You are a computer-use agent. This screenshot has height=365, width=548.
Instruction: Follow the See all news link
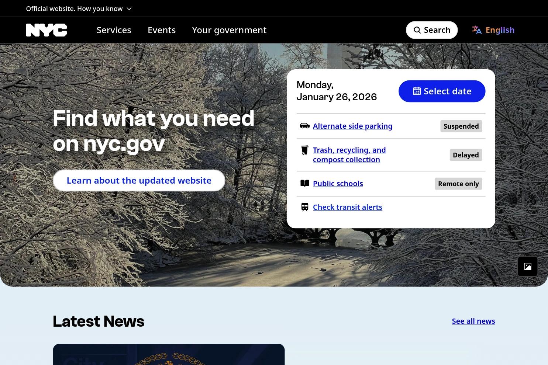tap(473, 321)
